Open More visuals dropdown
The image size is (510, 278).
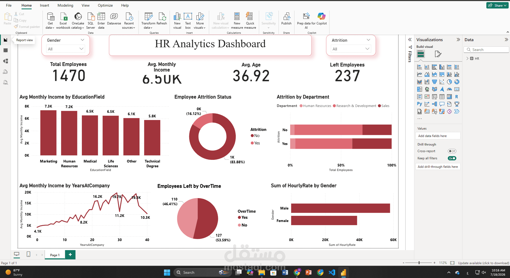(200, 21)
